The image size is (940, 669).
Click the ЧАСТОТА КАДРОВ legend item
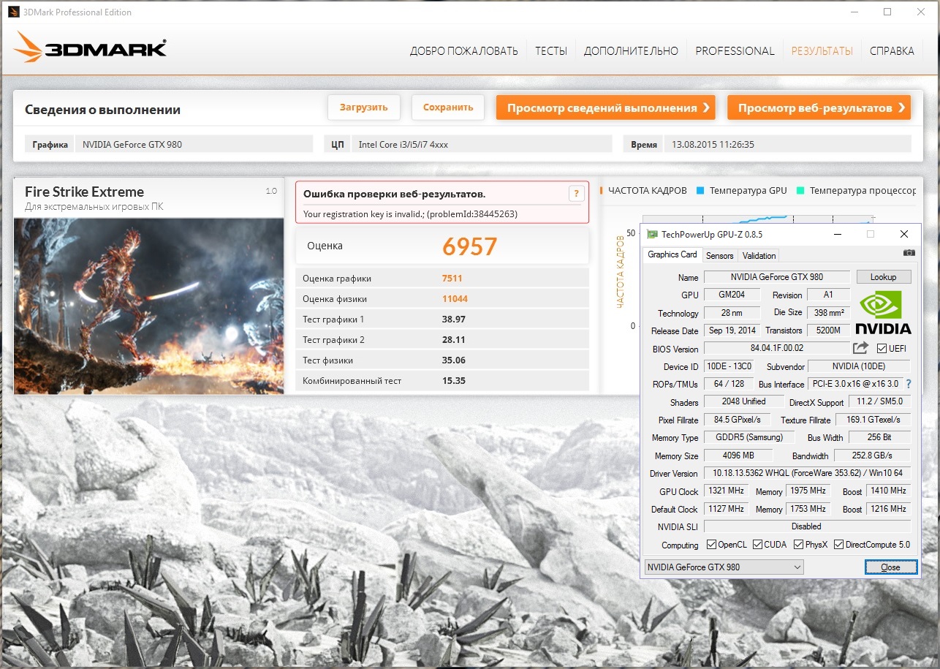click(644, 190)
